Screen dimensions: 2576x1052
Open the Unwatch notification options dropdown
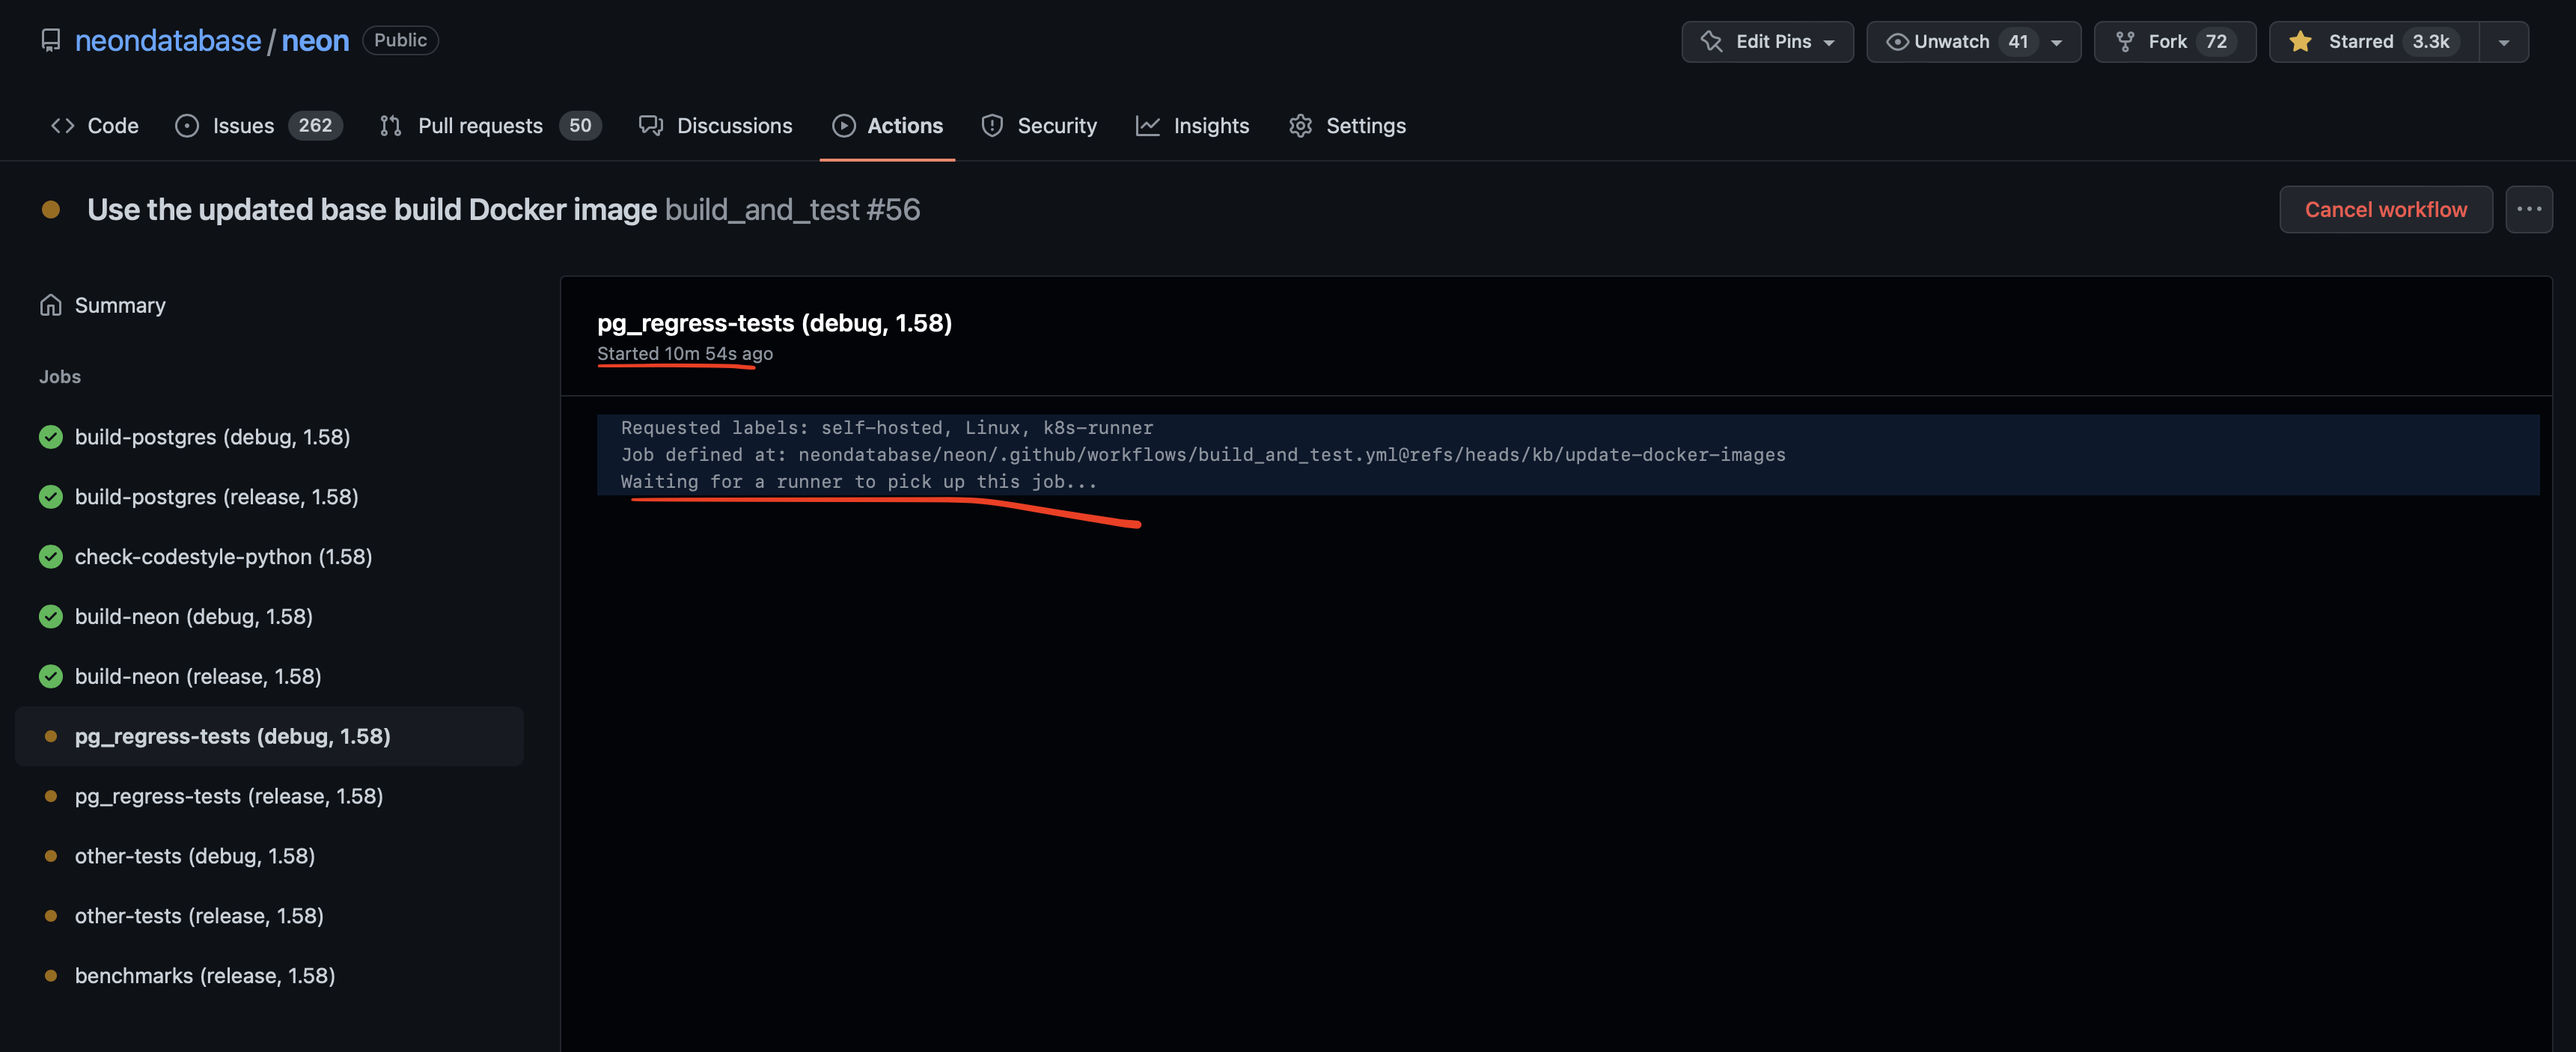click(x=2056, y=41)
